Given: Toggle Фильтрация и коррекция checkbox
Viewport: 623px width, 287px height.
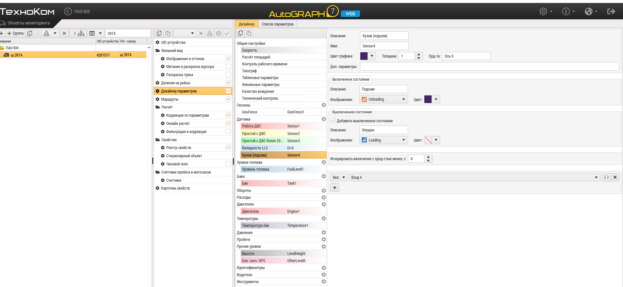Looking at the screenshot, I should pos(228,131).
